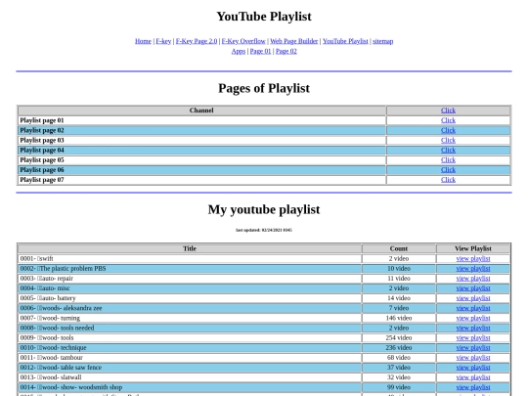Image resolution: width=528 pixels, height=396 pixels.
Task: View playlist for woodsmith shop show
Action: pyautogui.click(x=473, y=387)
